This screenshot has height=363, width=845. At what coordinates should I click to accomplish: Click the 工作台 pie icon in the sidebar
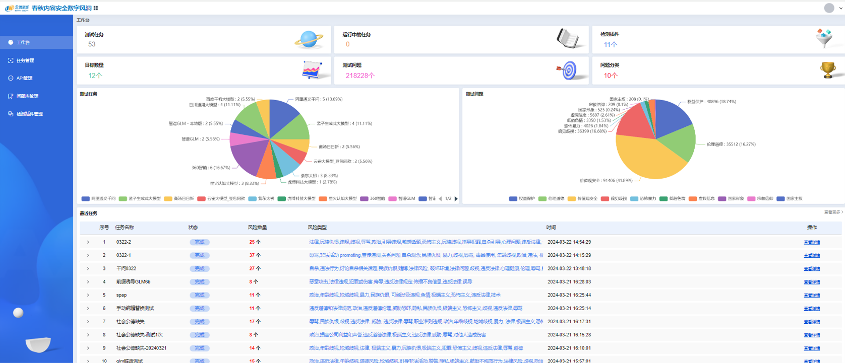(11, 42)
